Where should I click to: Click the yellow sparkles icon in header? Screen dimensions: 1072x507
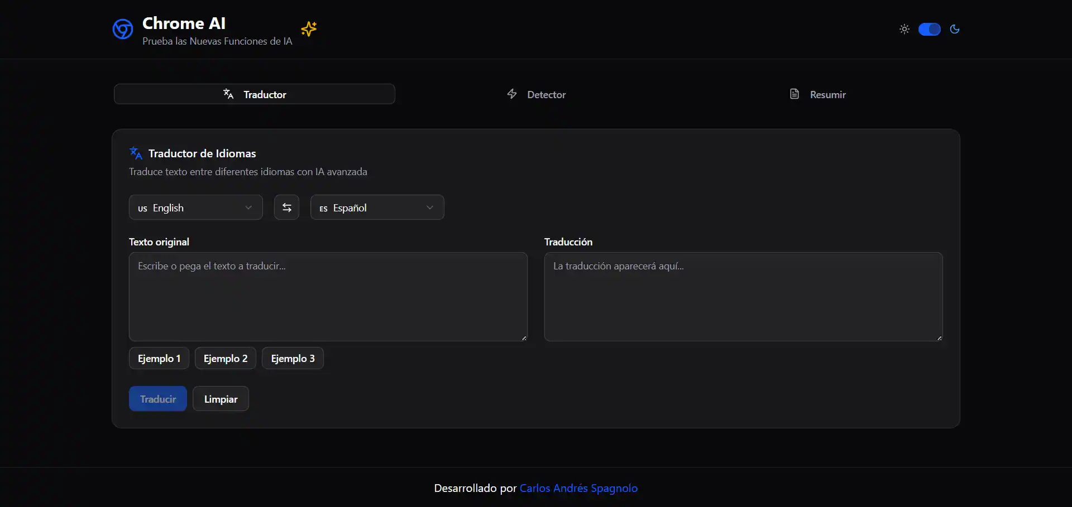309,28
